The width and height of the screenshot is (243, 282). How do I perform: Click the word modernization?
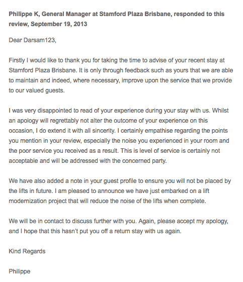point(28,201)
